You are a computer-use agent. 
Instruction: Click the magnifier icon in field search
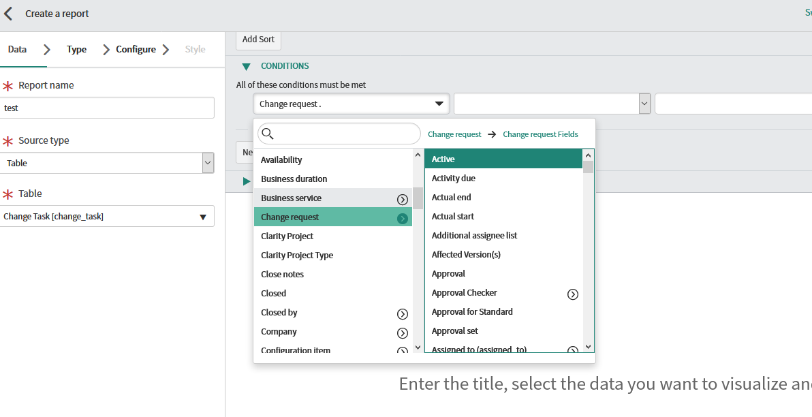pos(268,134)
